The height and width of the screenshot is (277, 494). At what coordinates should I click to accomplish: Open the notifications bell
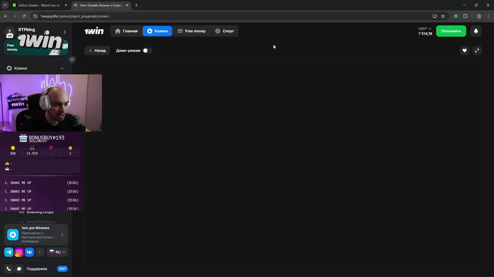click(x=476, y=31)
